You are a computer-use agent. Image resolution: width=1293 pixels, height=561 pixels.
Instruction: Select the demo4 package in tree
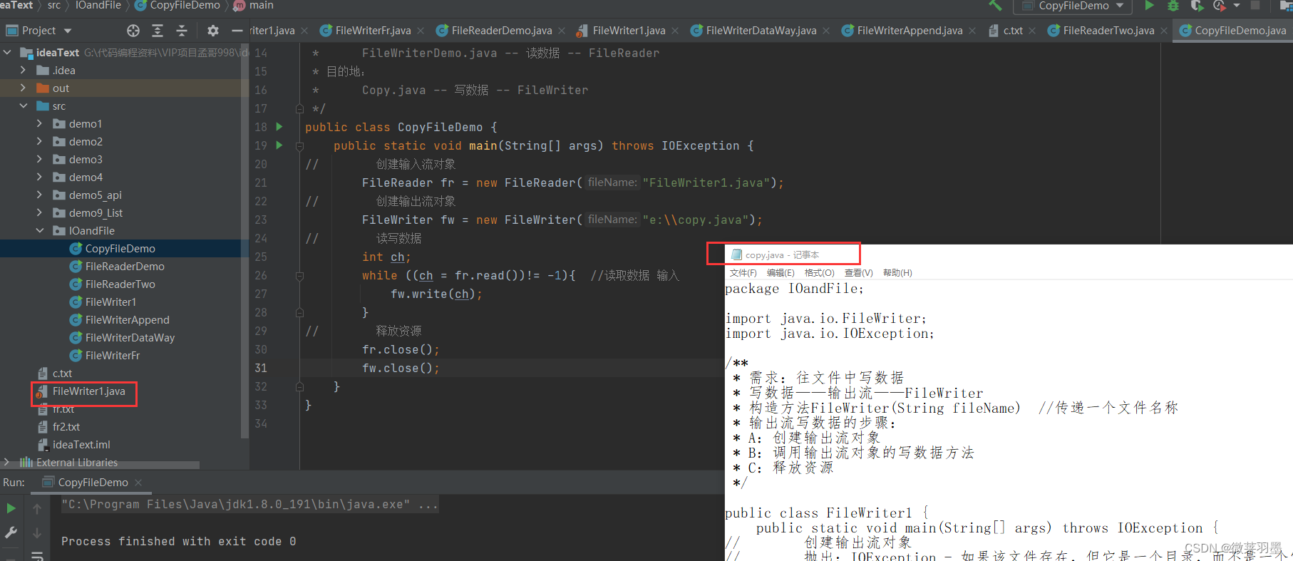pyautogui.click(x=86, y=177)
